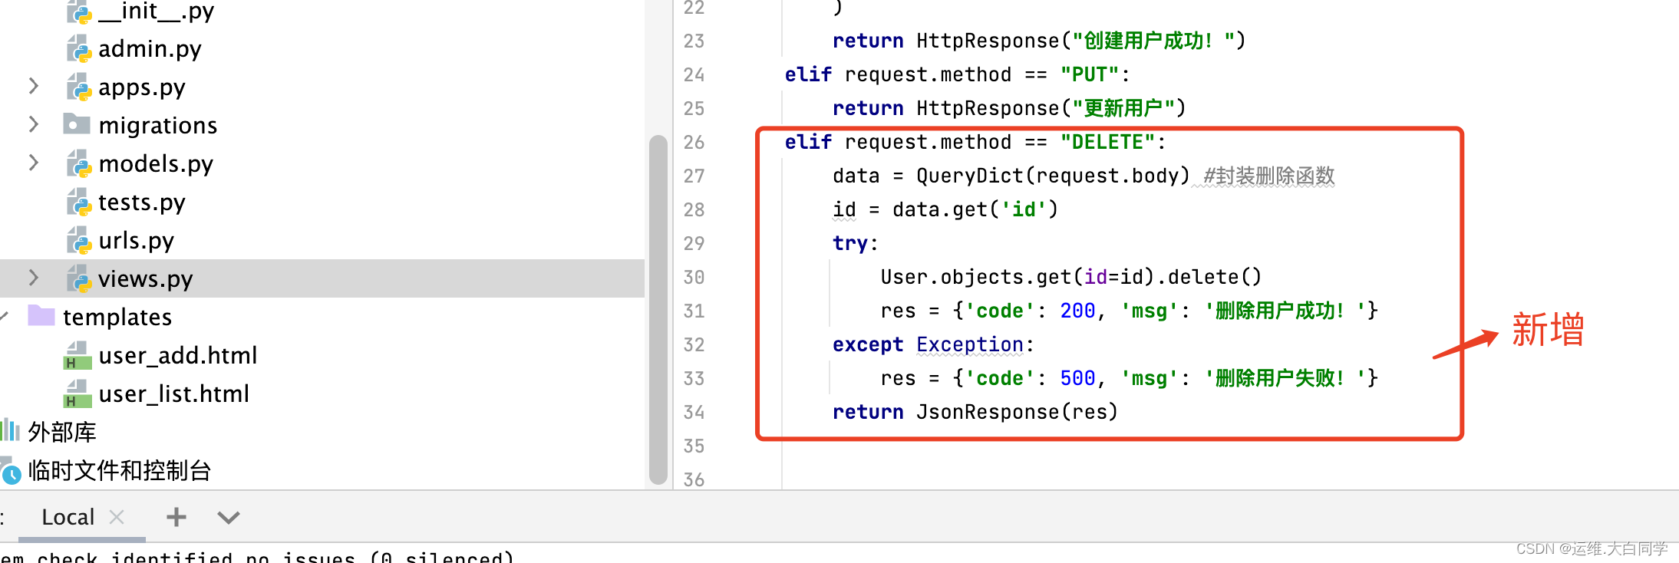Select __init__.py in the project tree

tap(156, 11)
